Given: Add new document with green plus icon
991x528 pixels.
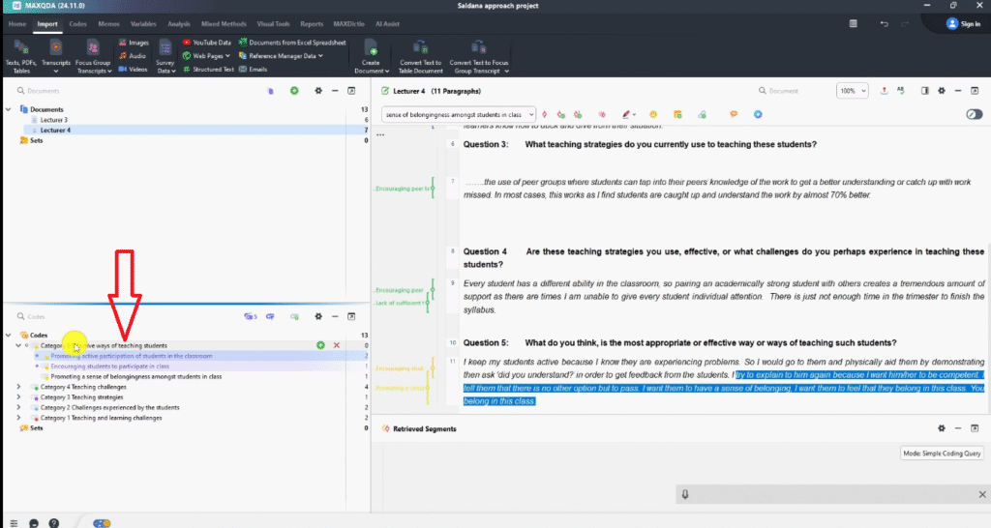Looking at the screenshot, I should point(294,90).
